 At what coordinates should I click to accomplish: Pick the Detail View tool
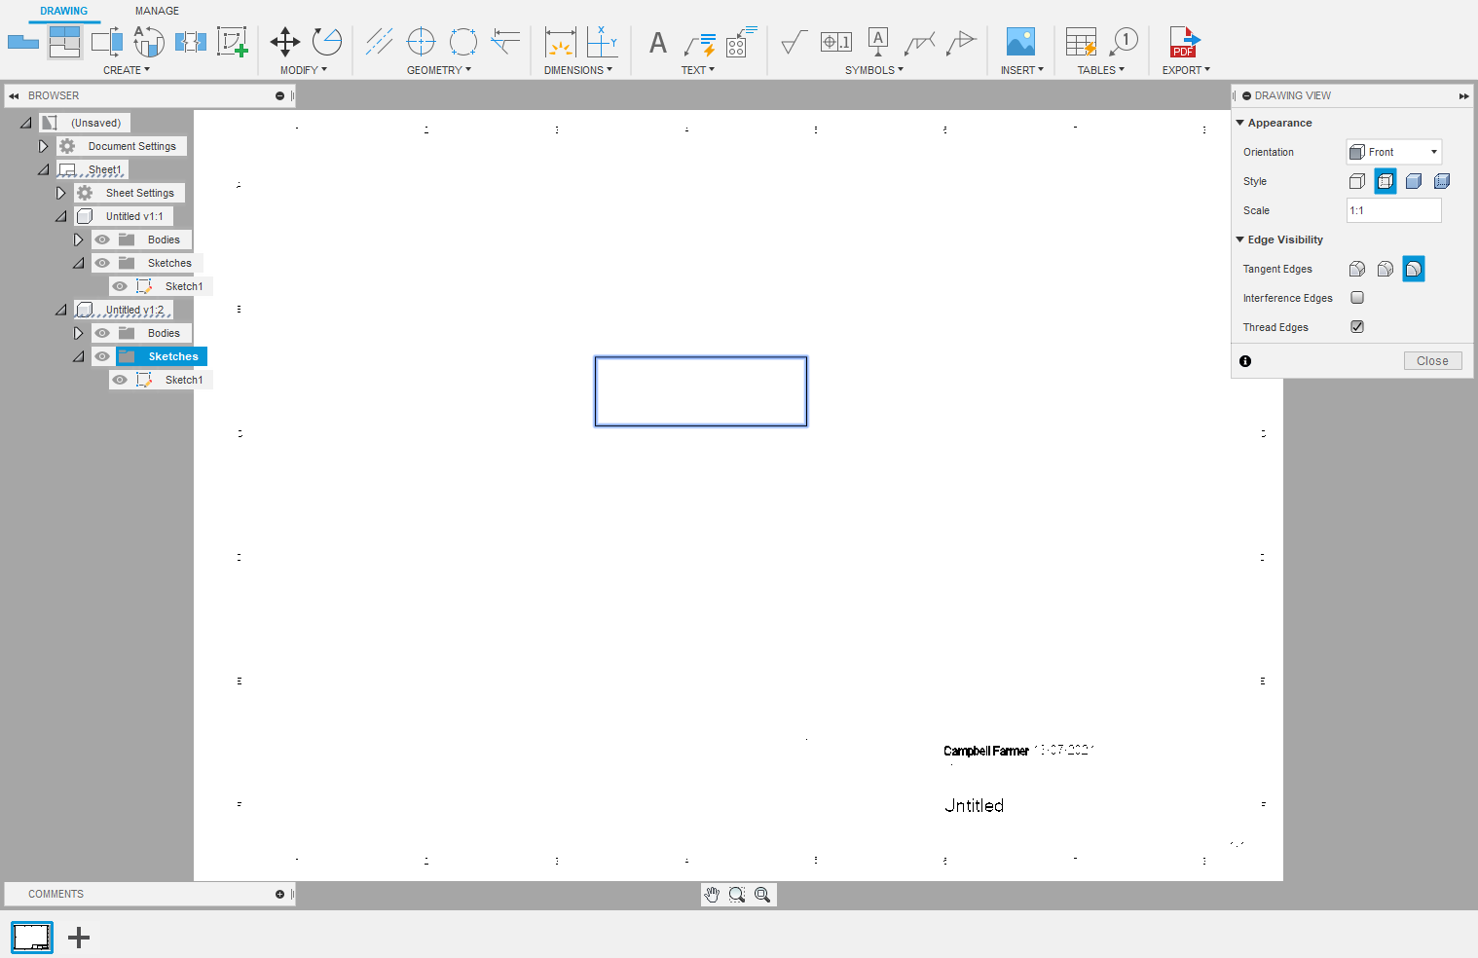(x=148, y=42)
